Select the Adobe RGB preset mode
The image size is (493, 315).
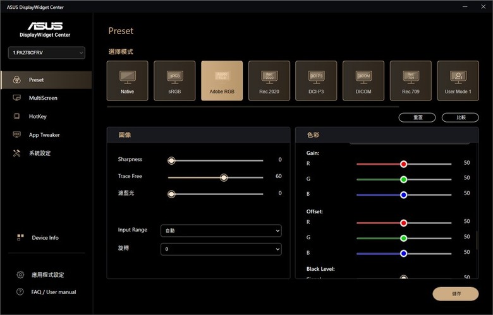coord(222,81)
